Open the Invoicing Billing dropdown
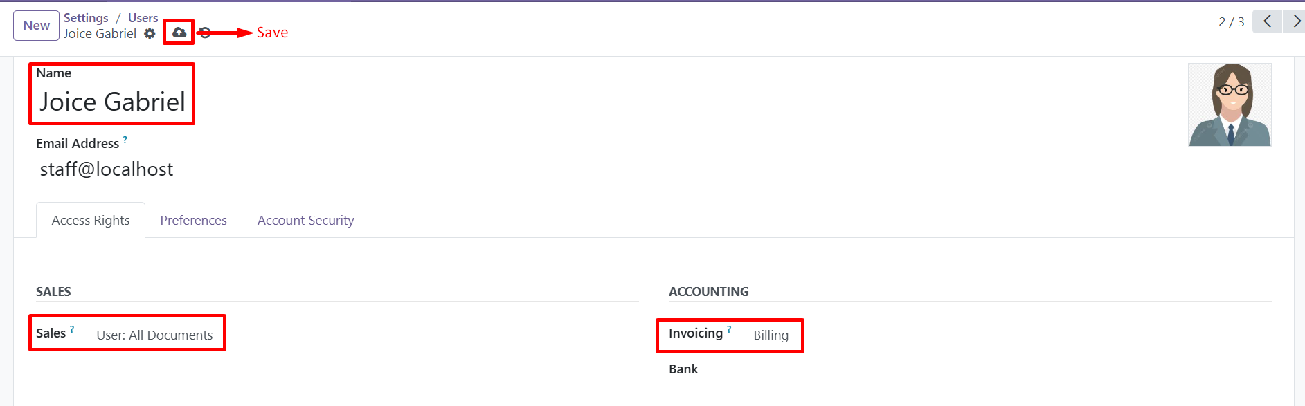Viewport: 1305px width, 406px height. pyautogui.click(x=771, y=335)
